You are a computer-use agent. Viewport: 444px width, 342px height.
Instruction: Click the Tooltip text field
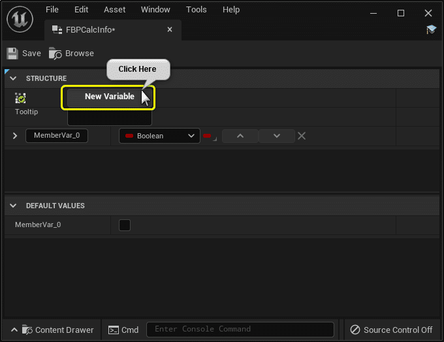click(x=110, y=117)
